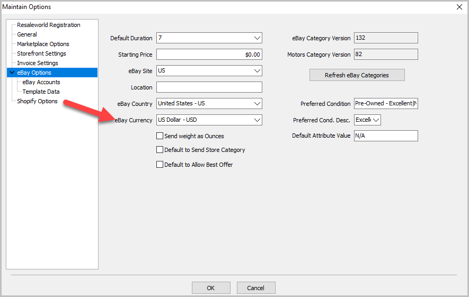Click the Default Duration label
469x297 pixels.
click(x=131, y=38)
